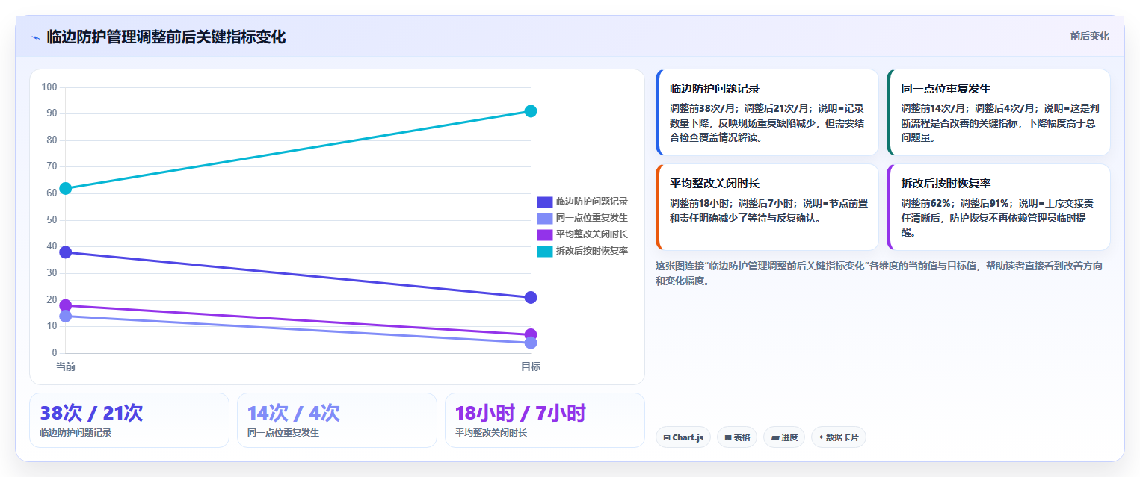The width and height of the screenshot is (1140, 477).
Task: Select the Chart.js tag
Action: click(x=683, y=437)
